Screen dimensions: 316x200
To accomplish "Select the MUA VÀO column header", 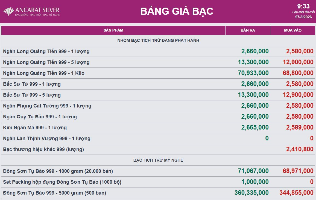I will pos(293,30).
